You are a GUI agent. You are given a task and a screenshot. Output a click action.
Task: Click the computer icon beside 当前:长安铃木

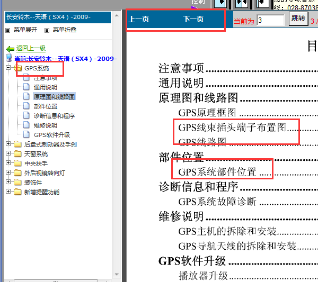coord(9,58)
